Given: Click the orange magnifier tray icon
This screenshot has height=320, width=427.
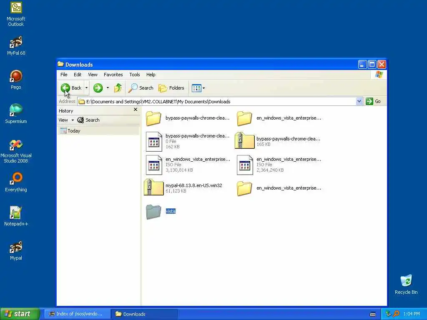Looking at the screenshot, I should pos(396,314).
